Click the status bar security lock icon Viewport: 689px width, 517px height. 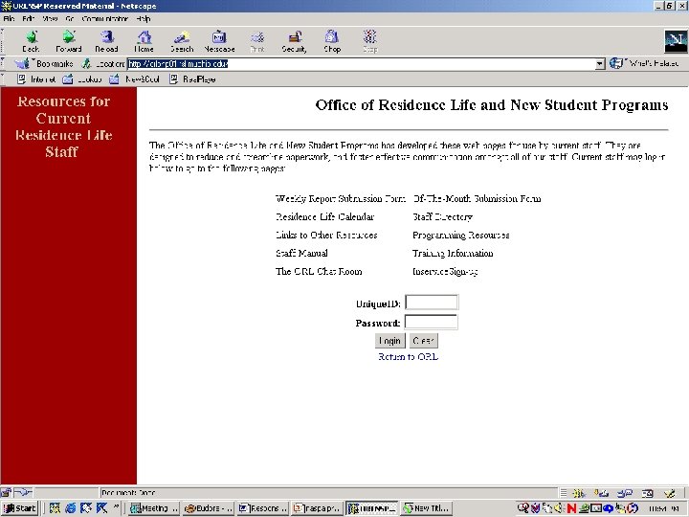pyautogui.click(x=6, y=492)
